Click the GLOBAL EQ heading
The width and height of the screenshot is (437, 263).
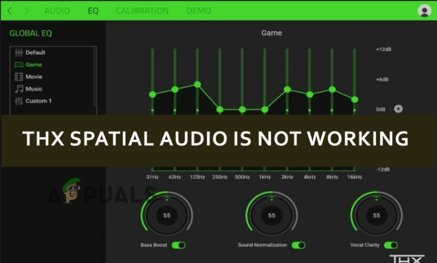(x=31, y=34)
